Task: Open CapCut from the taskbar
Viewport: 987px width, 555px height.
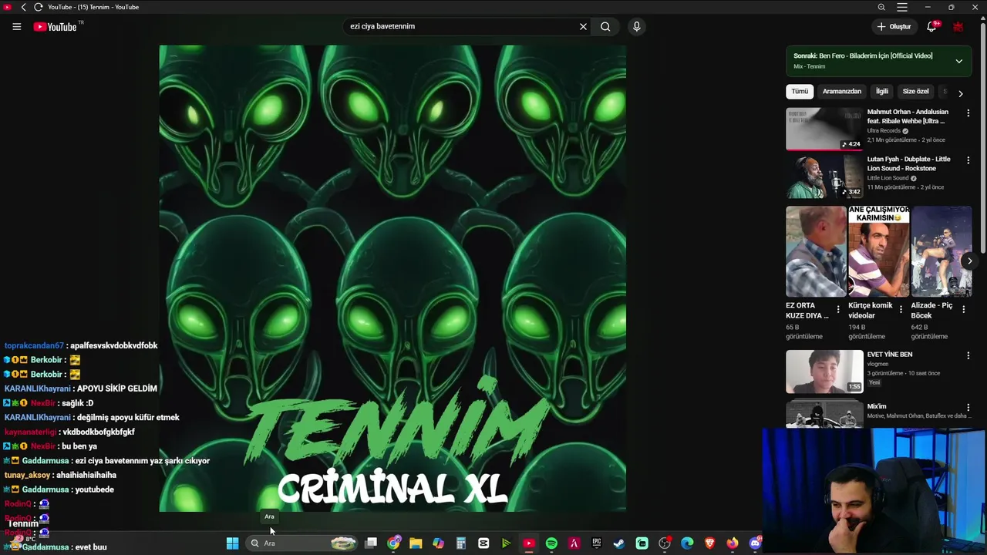Action: point(483,543)
